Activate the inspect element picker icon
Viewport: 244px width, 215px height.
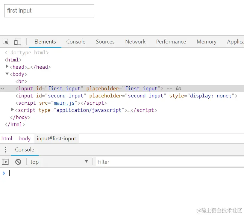point(6,42)
